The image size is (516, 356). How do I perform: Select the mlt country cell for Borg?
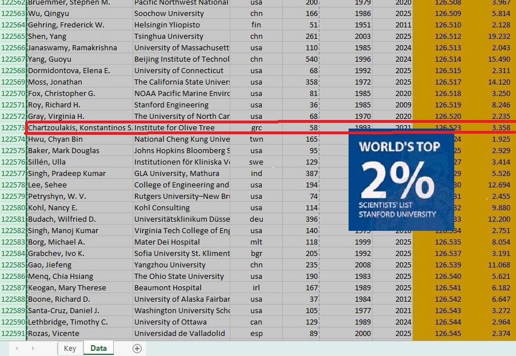[257, 242]
